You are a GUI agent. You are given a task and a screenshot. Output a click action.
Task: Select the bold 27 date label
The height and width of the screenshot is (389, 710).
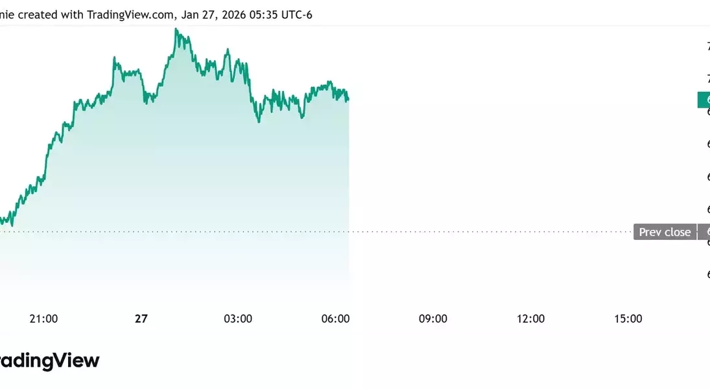click(x=141, y=318)
